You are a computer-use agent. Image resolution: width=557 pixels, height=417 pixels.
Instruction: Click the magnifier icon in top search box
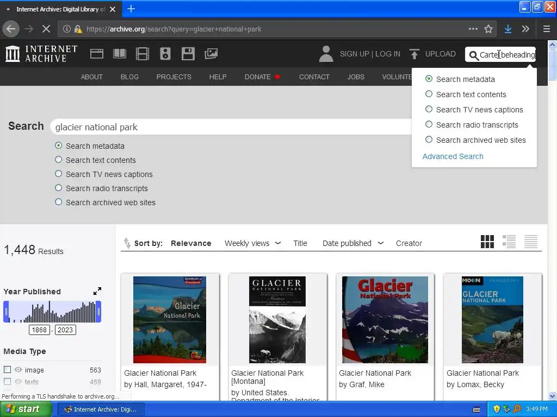tap(474, 55)
